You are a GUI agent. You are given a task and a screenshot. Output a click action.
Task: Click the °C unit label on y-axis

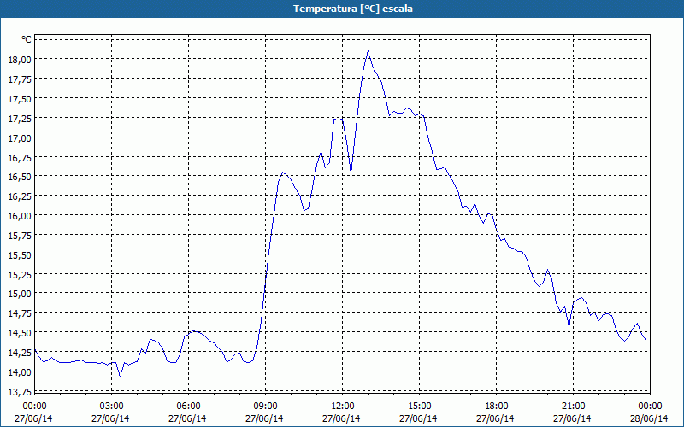[x=27, y=39]
